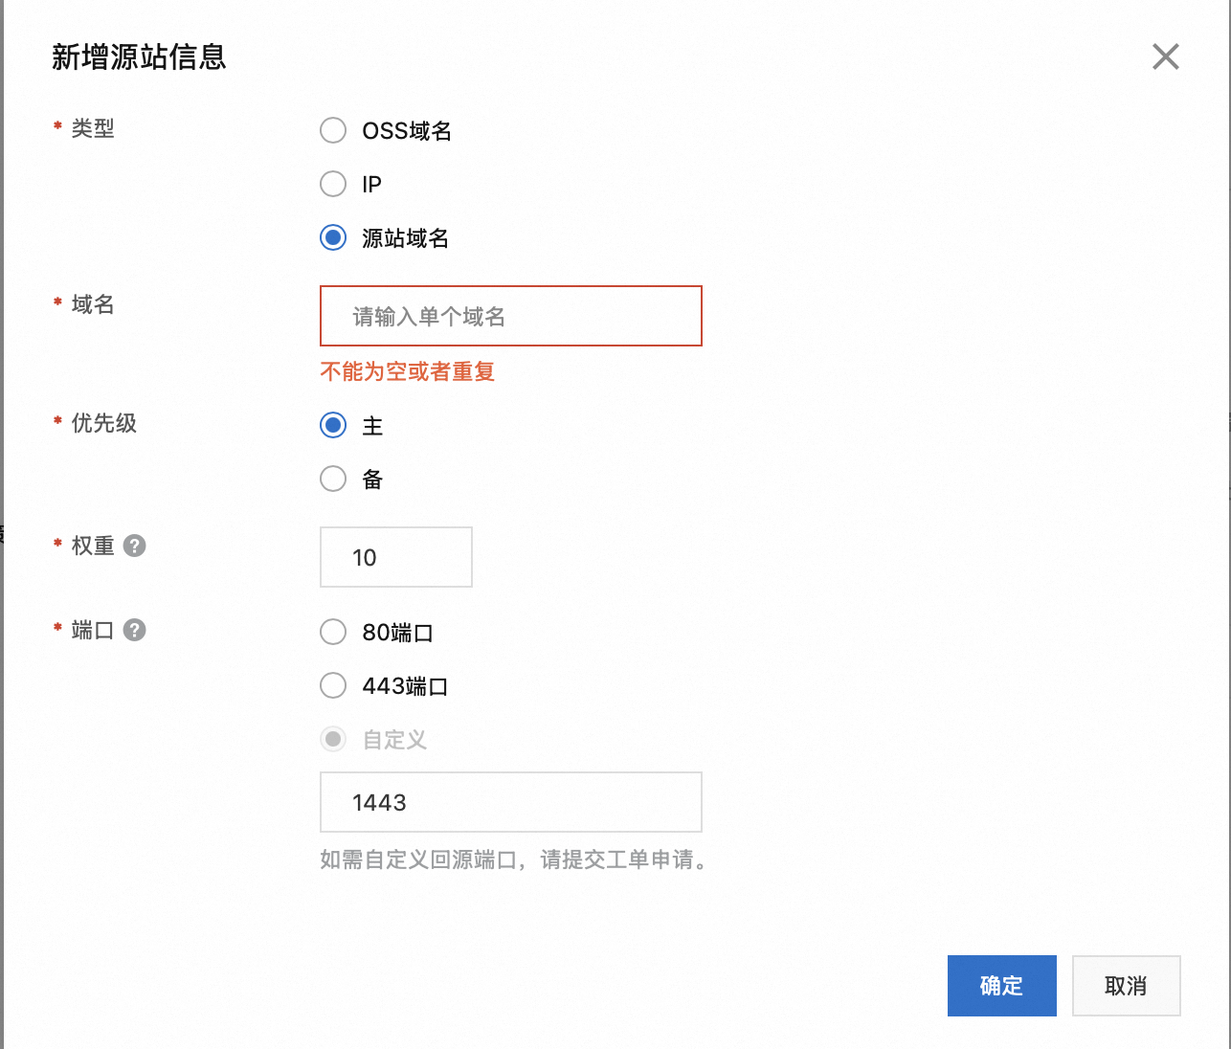The width and height of the screenshot is (1231, 1049).
Task: Click the dialog title 新增源站信息
Action: (139, 57)
